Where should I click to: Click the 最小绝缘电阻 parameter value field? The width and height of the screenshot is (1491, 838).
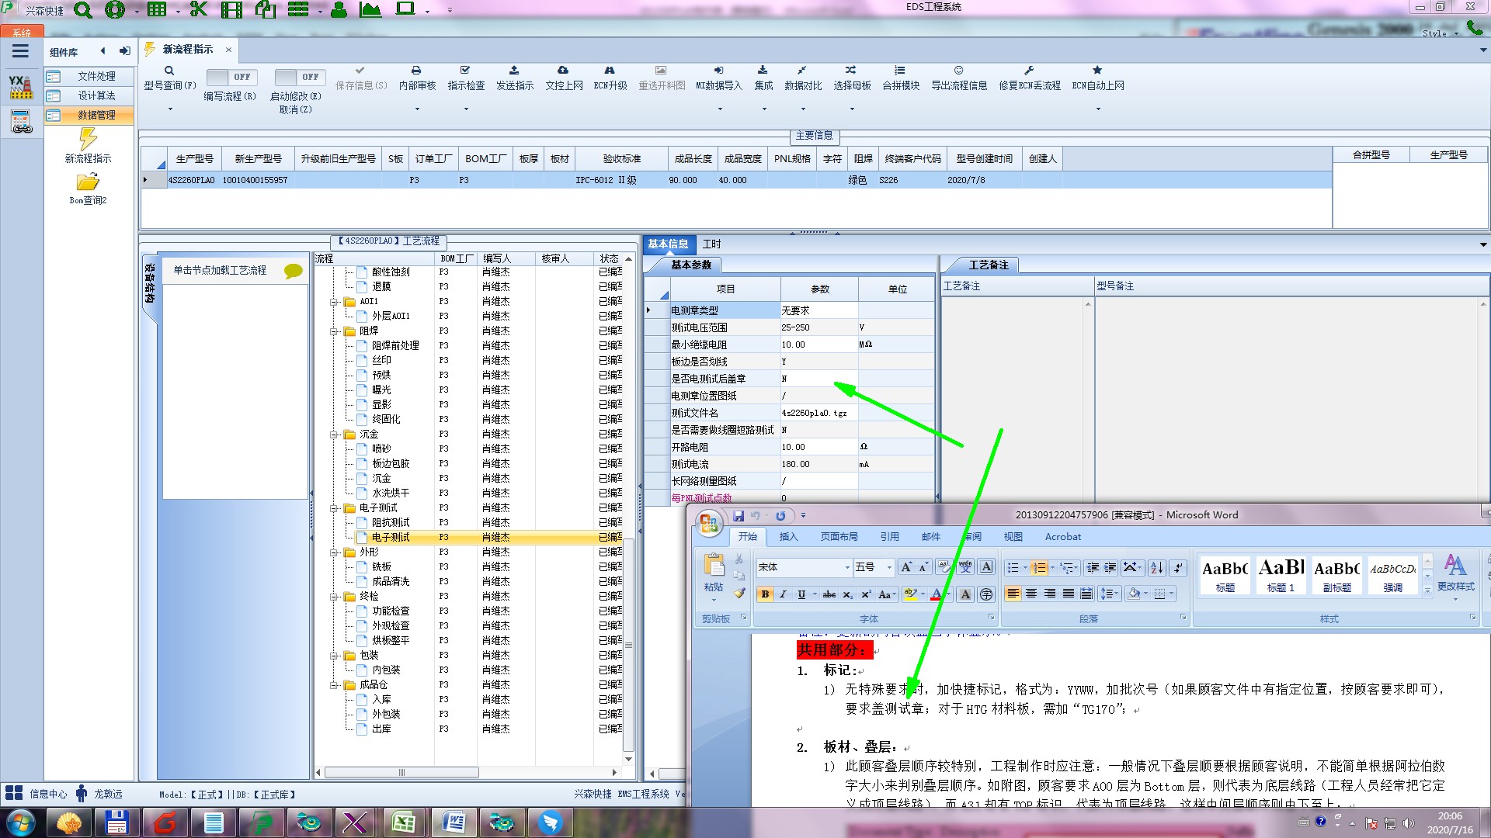coord(818,345)
